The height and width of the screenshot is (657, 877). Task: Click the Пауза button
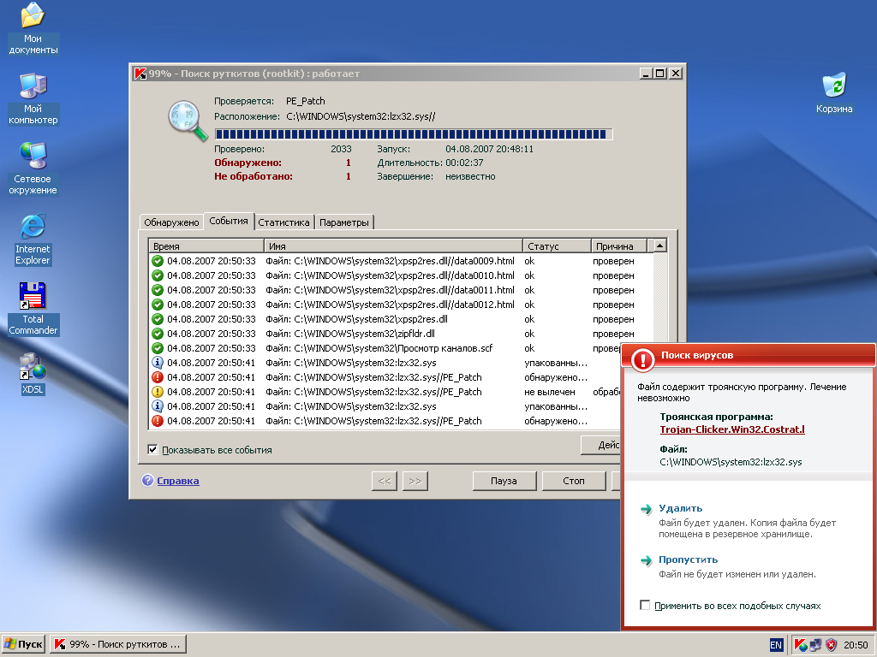504,481
